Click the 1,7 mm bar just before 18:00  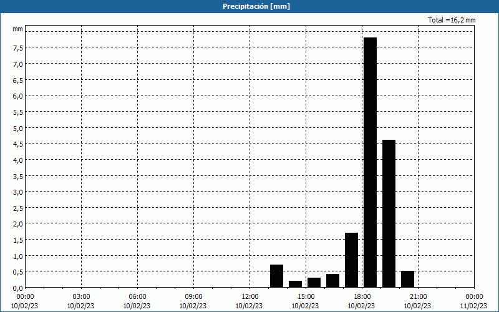tap(351, 260)
